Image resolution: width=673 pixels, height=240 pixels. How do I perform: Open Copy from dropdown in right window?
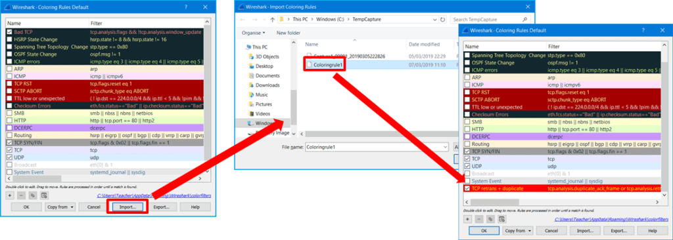[x=517, y=231]
